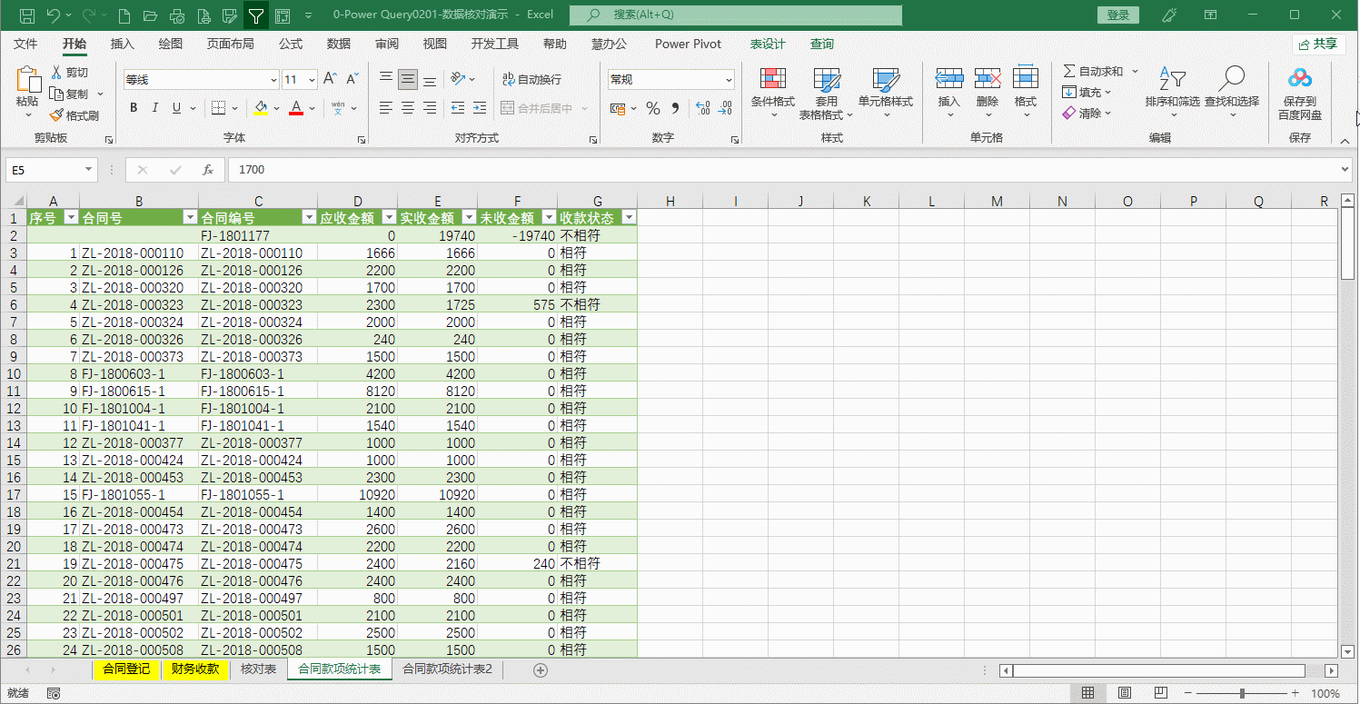The width and height of the screenshot is (1360, 704).
Task: Open the 格式 cell format menu
Action: pos(1026,93)
